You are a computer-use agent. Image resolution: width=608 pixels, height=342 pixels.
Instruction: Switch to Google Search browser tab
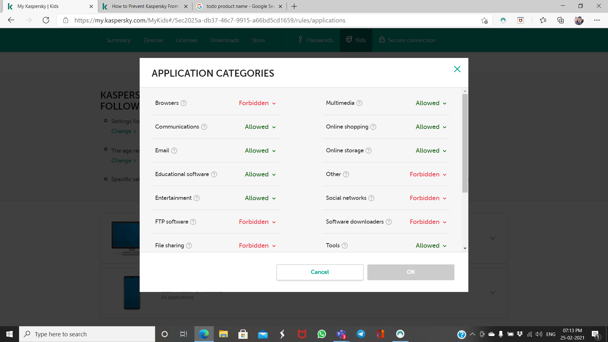click(x=240, y=6)
